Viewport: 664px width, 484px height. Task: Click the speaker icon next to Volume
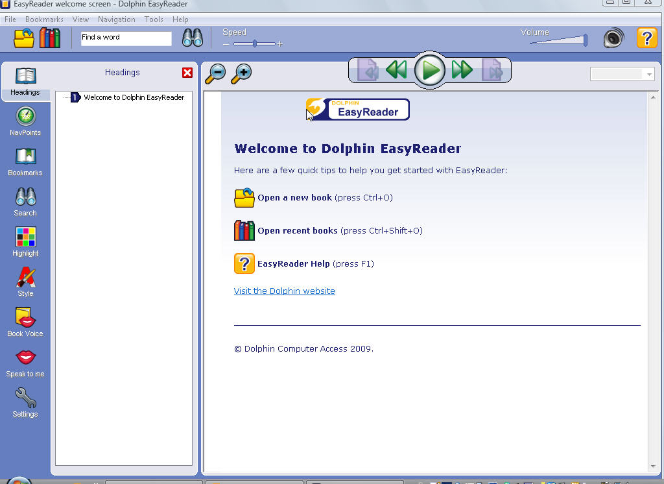[613, 38]
